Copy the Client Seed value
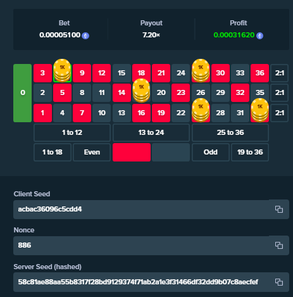Screen dimensions: 293x297 pyautogui.click(x=279, y=209)
